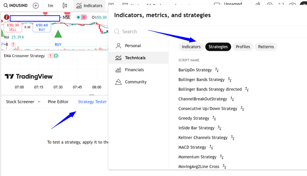Select the Strategies filter pill

(x=218, y=47)
